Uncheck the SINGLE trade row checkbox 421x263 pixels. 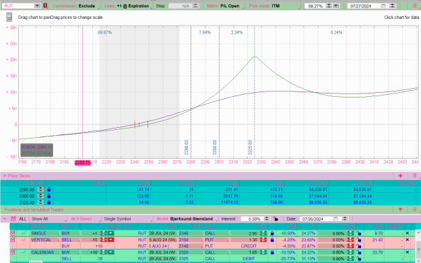coord(13,233)
